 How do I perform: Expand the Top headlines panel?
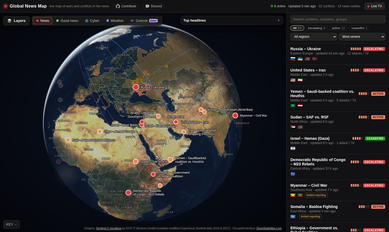(232, 21)
